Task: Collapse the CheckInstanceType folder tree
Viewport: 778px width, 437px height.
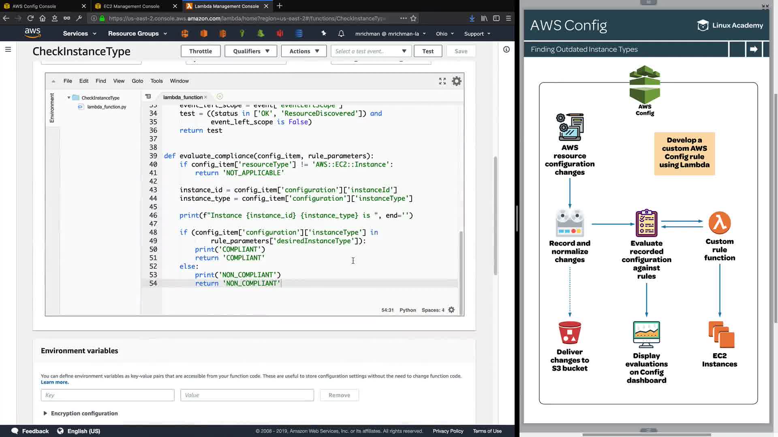Action: point(69,98)
